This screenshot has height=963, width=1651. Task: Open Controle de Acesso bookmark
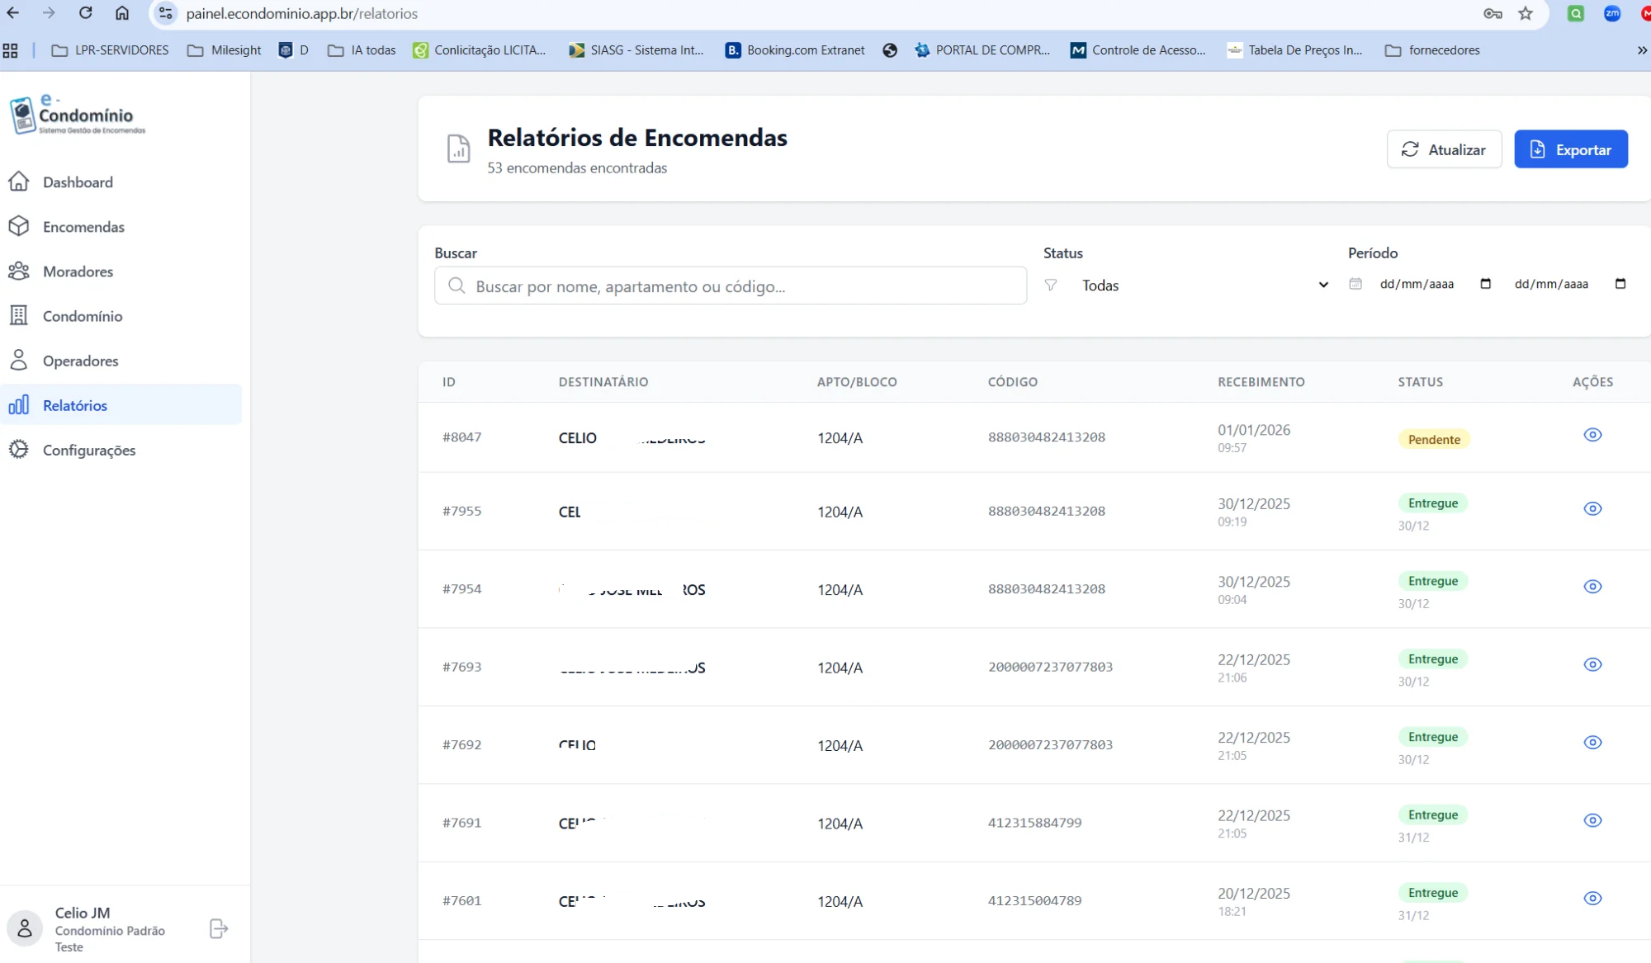point(1138,50)
